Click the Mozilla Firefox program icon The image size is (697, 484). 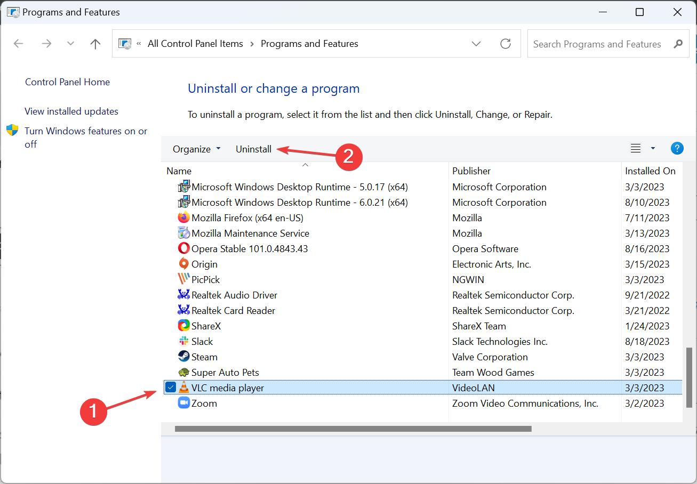pyautogui.click(x=183, y=217)
